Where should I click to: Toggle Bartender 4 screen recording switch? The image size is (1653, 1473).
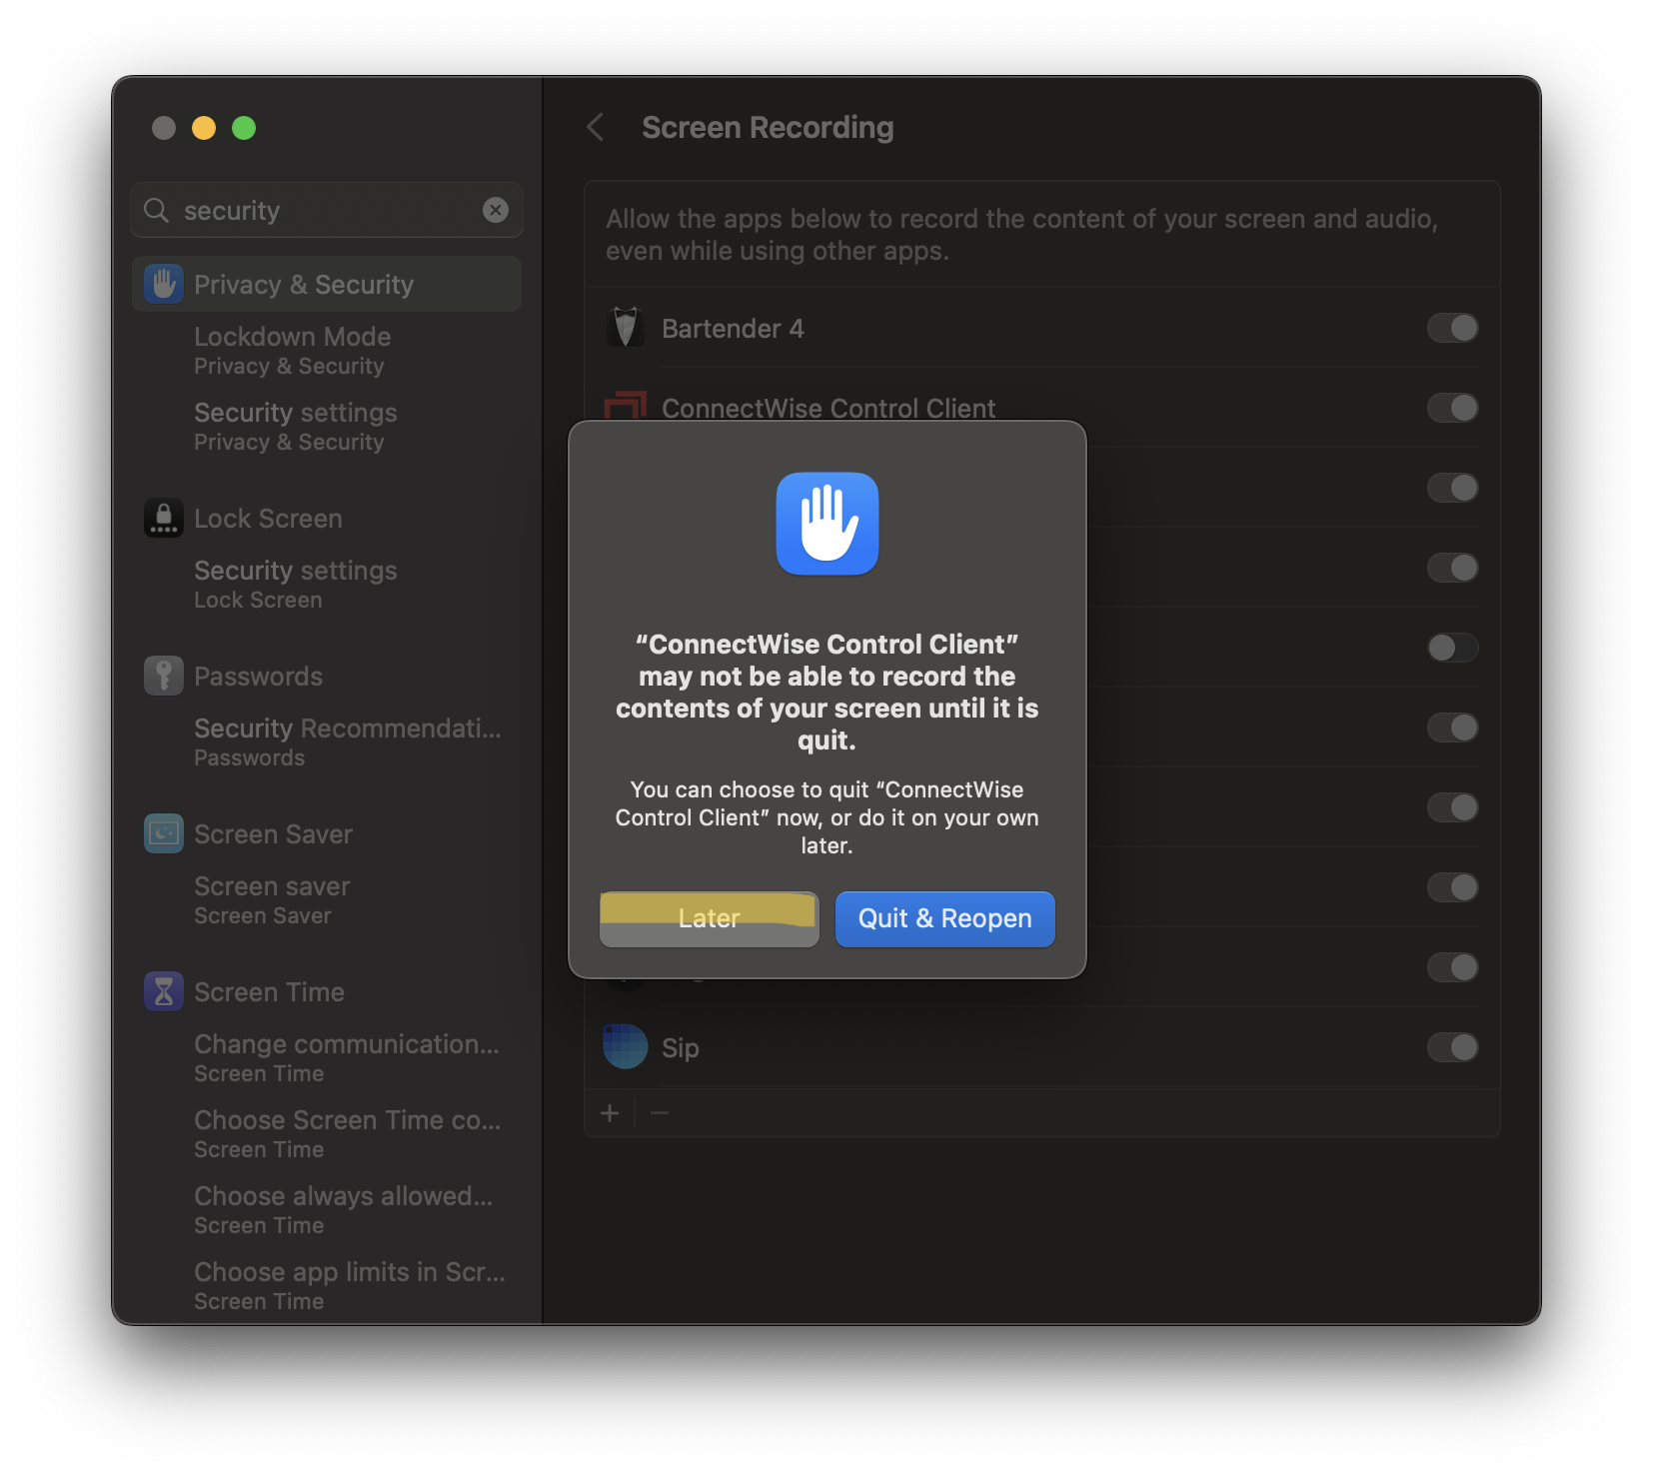[x=1452, y=328]
